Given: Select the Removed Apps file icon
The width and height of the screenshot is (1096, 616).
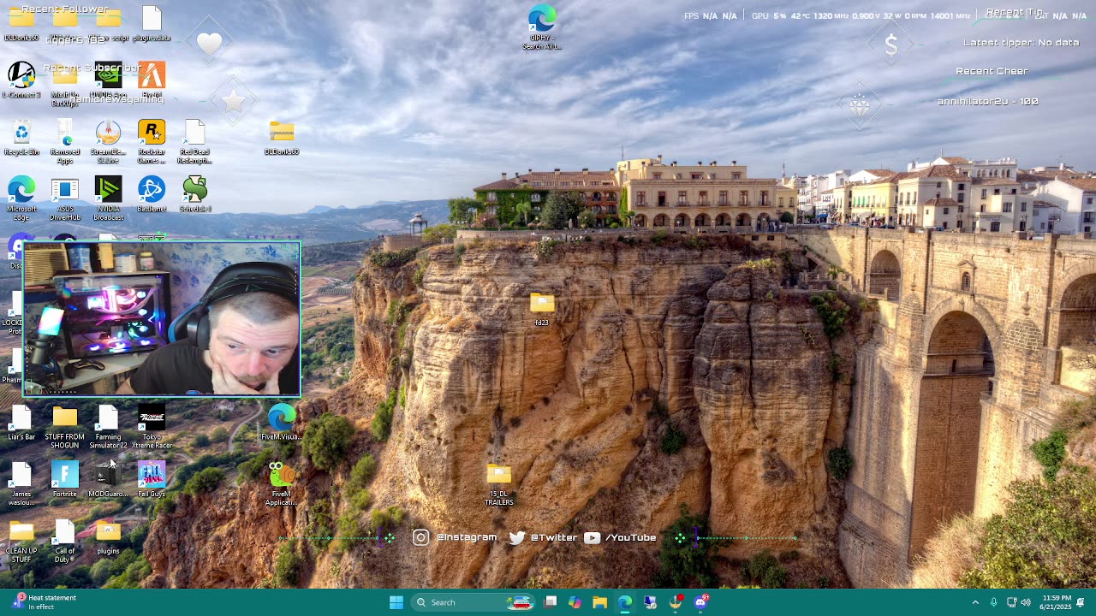Looking at the screenshot, I should click(65, 141).
